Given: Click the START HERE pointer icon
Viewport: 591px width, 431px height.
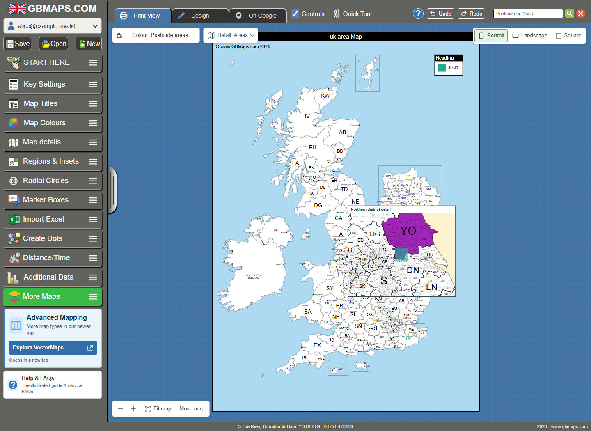Looking at the screenshot, I should pyautogui.click(x=13, y=63).
